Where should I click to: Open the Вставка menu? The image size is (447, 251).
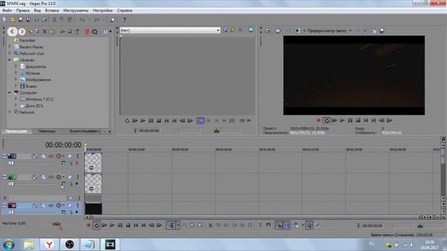coord(52,10)
